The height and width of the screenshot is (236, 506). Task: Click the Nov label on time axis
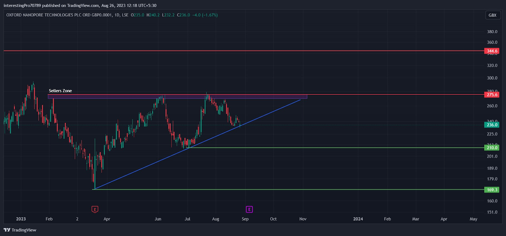tap(303, 219)
